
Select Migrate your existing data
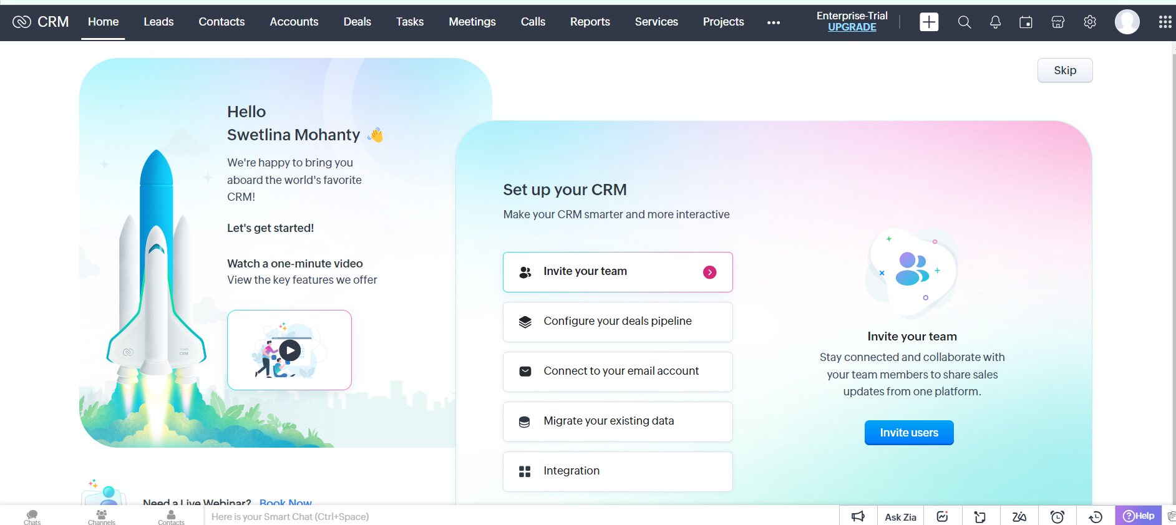[618, 421]
